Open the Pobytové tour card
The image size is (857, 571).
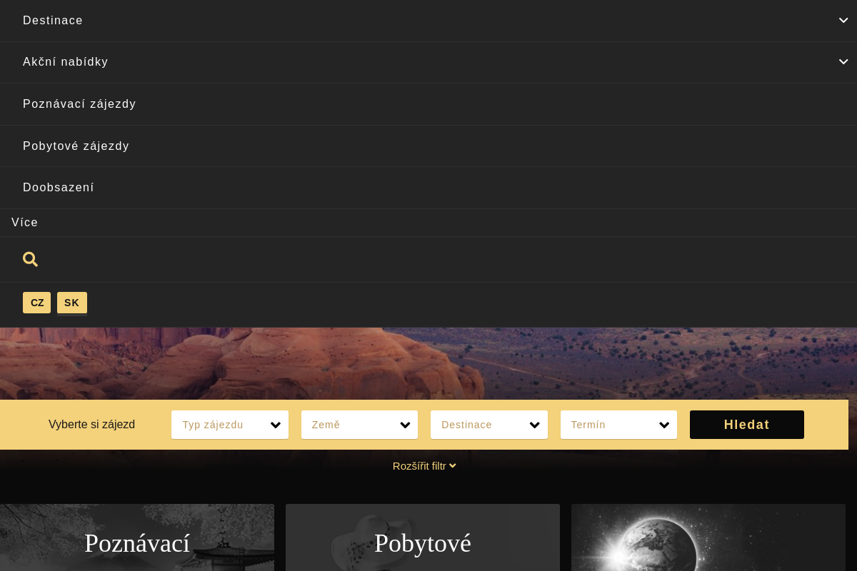pos(423,537)
